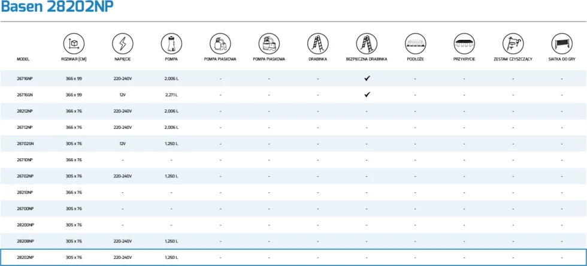Click the Siatka do gry net icon
Screen dimensions: 587x266
pos(562,44)
